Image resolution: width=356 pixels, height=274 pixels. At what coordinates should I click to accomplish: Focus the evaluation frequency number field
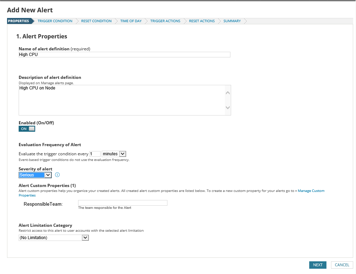(x=95, y=154)
